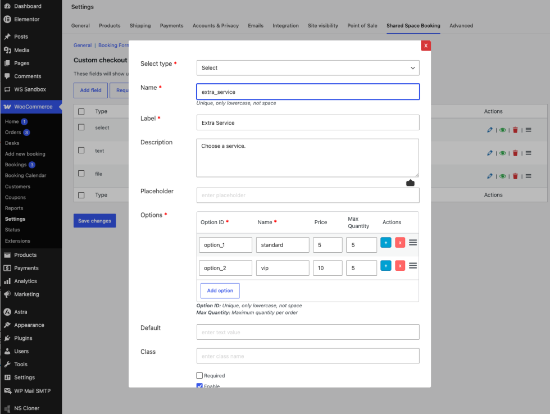Viewport: 550px width, 414px height.
Task: Click the Class name input field
Action: tap(308, 356)
